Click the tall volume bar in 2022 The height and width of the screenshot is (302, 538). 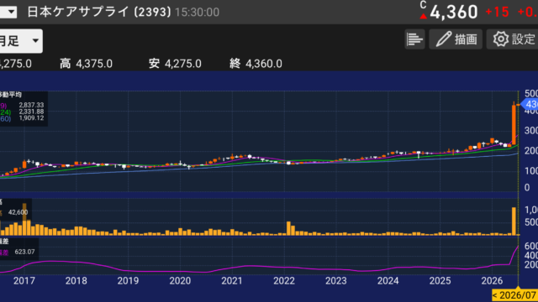click(x=288, y=228)
